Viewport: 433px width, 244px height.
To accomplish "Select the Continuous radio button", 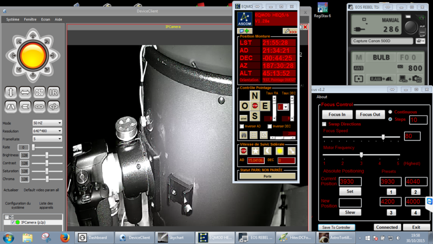I will click(x=390, y=112).
